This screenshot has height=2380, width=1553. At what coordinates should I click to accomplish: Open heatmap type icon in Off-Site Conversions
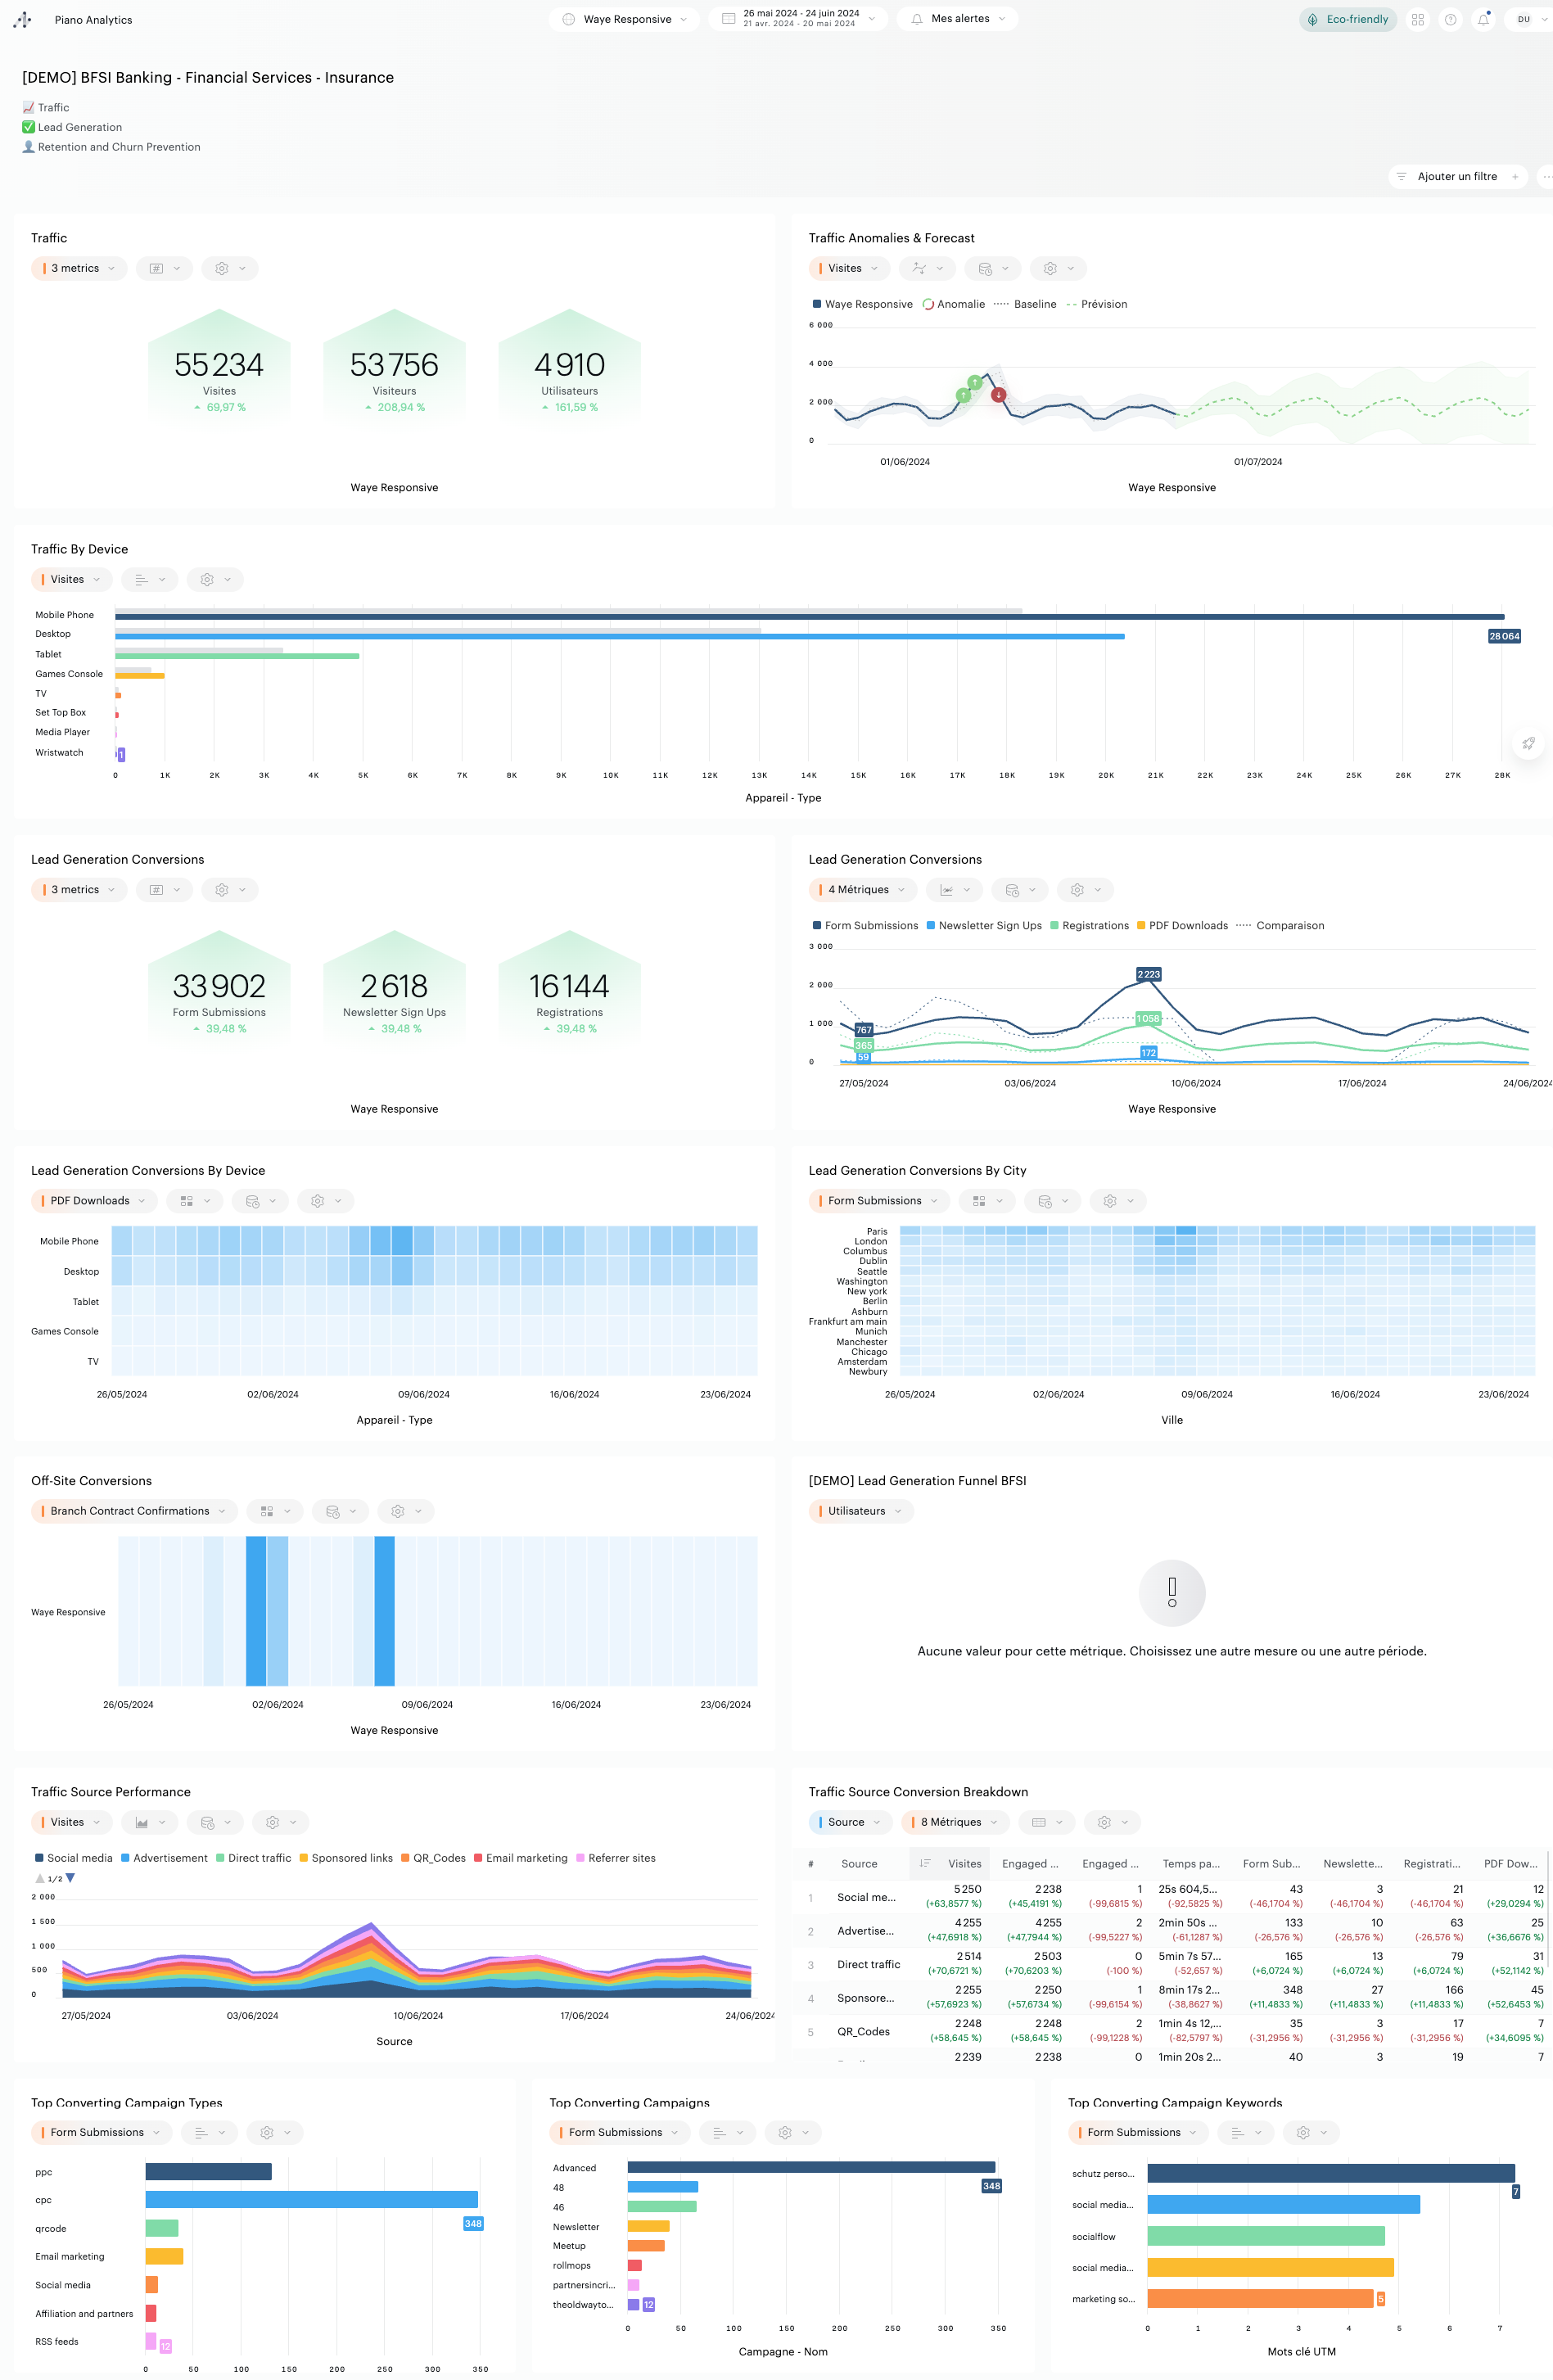[x=275, y=1511]
